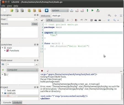Collapse the GOFILES folder in Project
Screen dimensions: 124x105
2,93
